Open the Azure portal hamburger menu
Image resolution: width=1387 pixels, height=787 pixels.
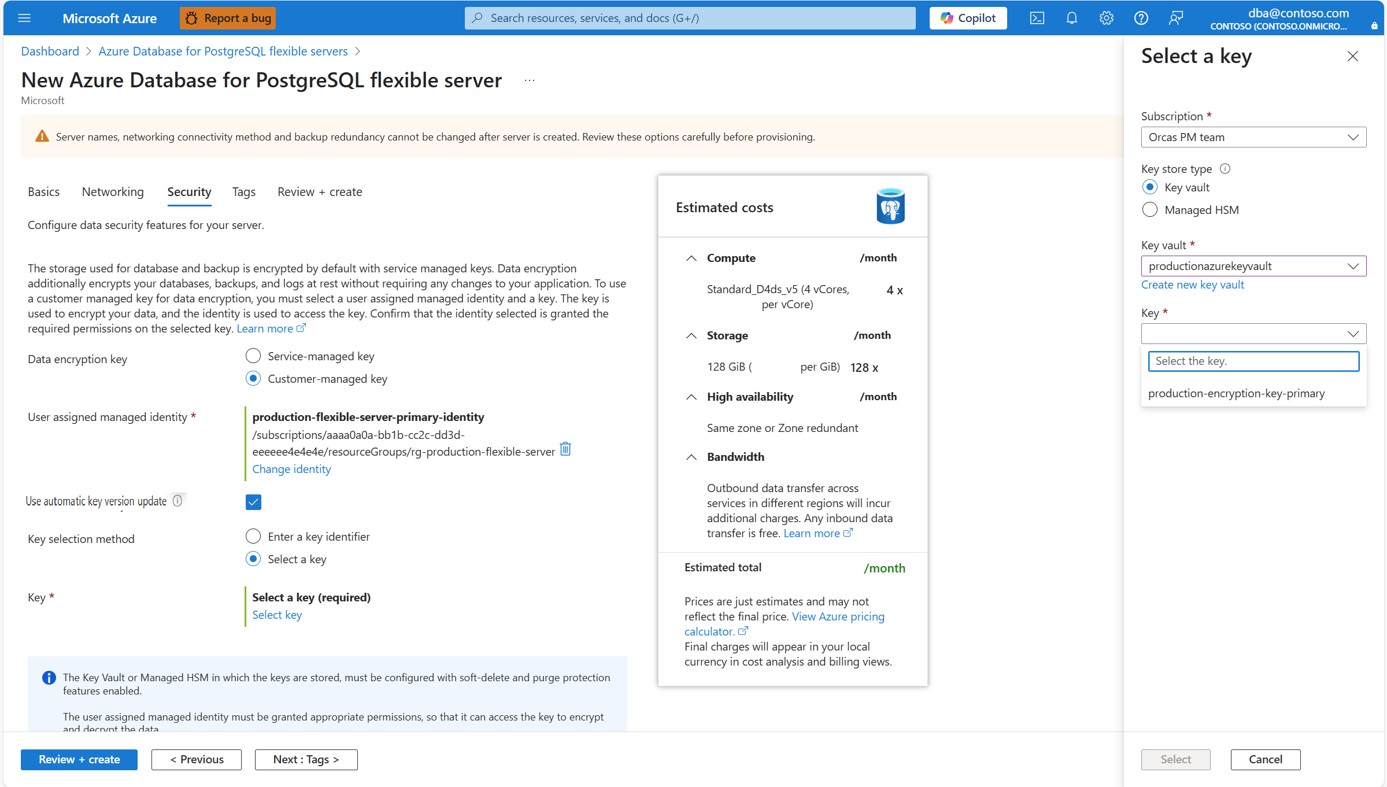(24, 18)
